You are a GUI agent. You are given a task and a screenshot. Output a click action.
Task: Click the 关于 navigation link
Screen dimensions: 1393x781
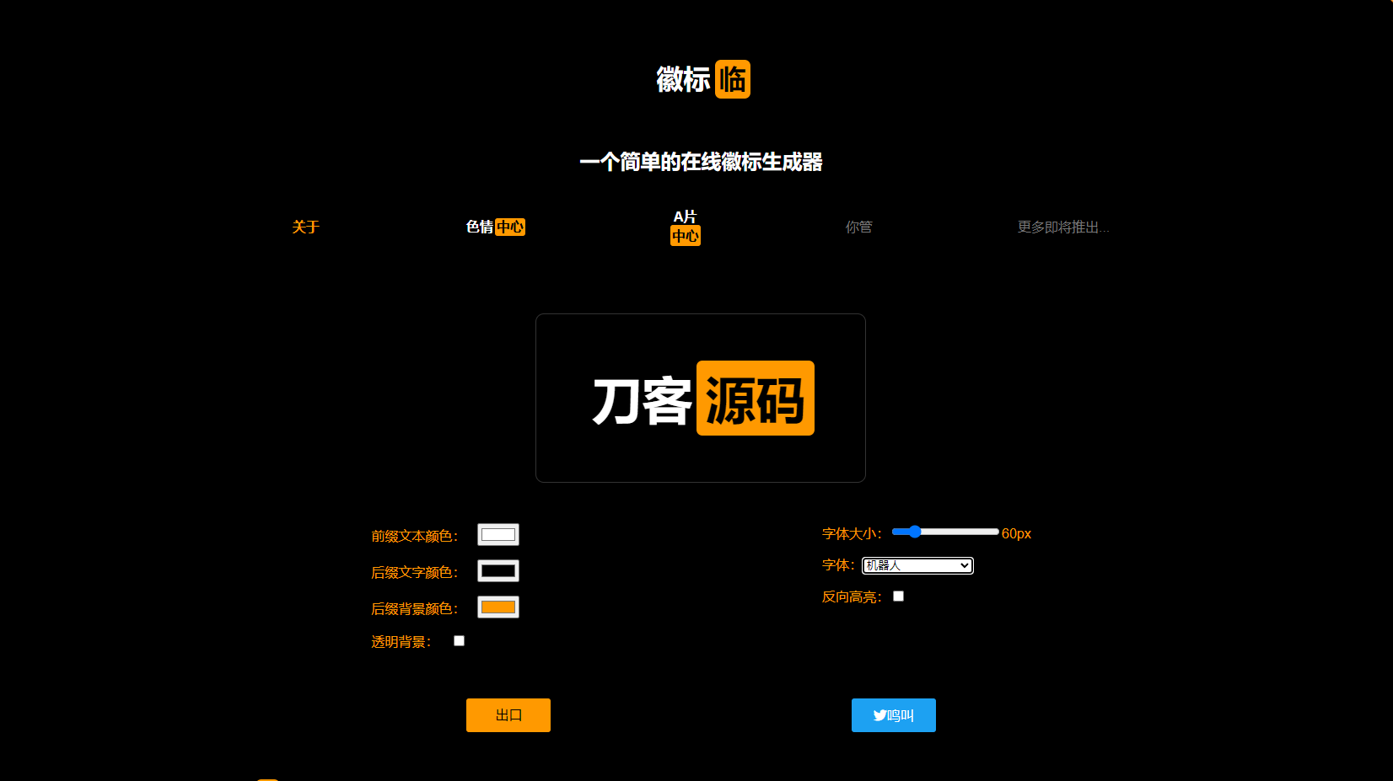pos(305,227)
